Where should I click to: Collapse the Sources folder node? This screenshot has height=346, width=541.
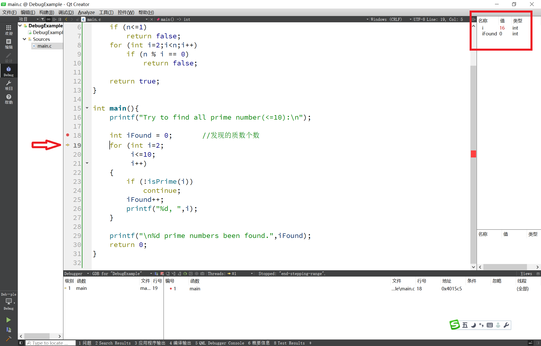25,39
